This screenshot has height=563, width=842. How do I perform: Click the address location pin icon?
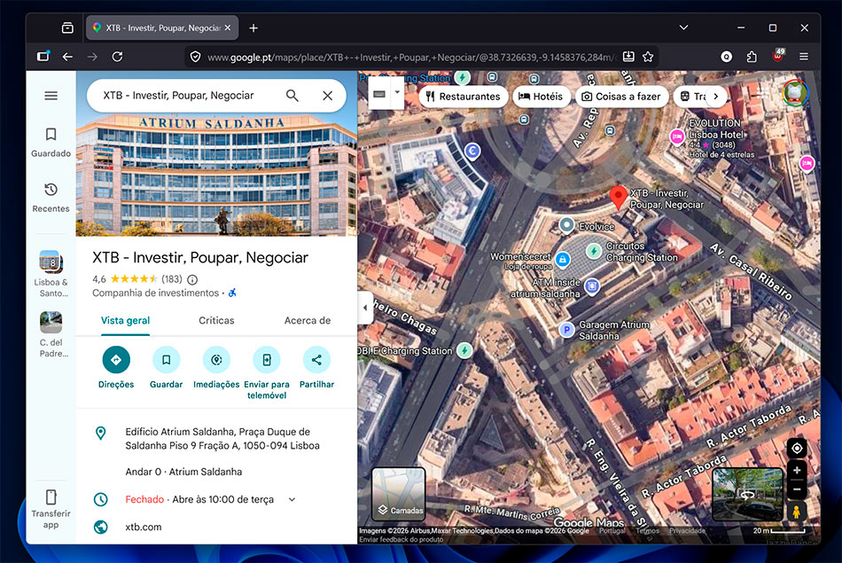click(x=100, y=433)
